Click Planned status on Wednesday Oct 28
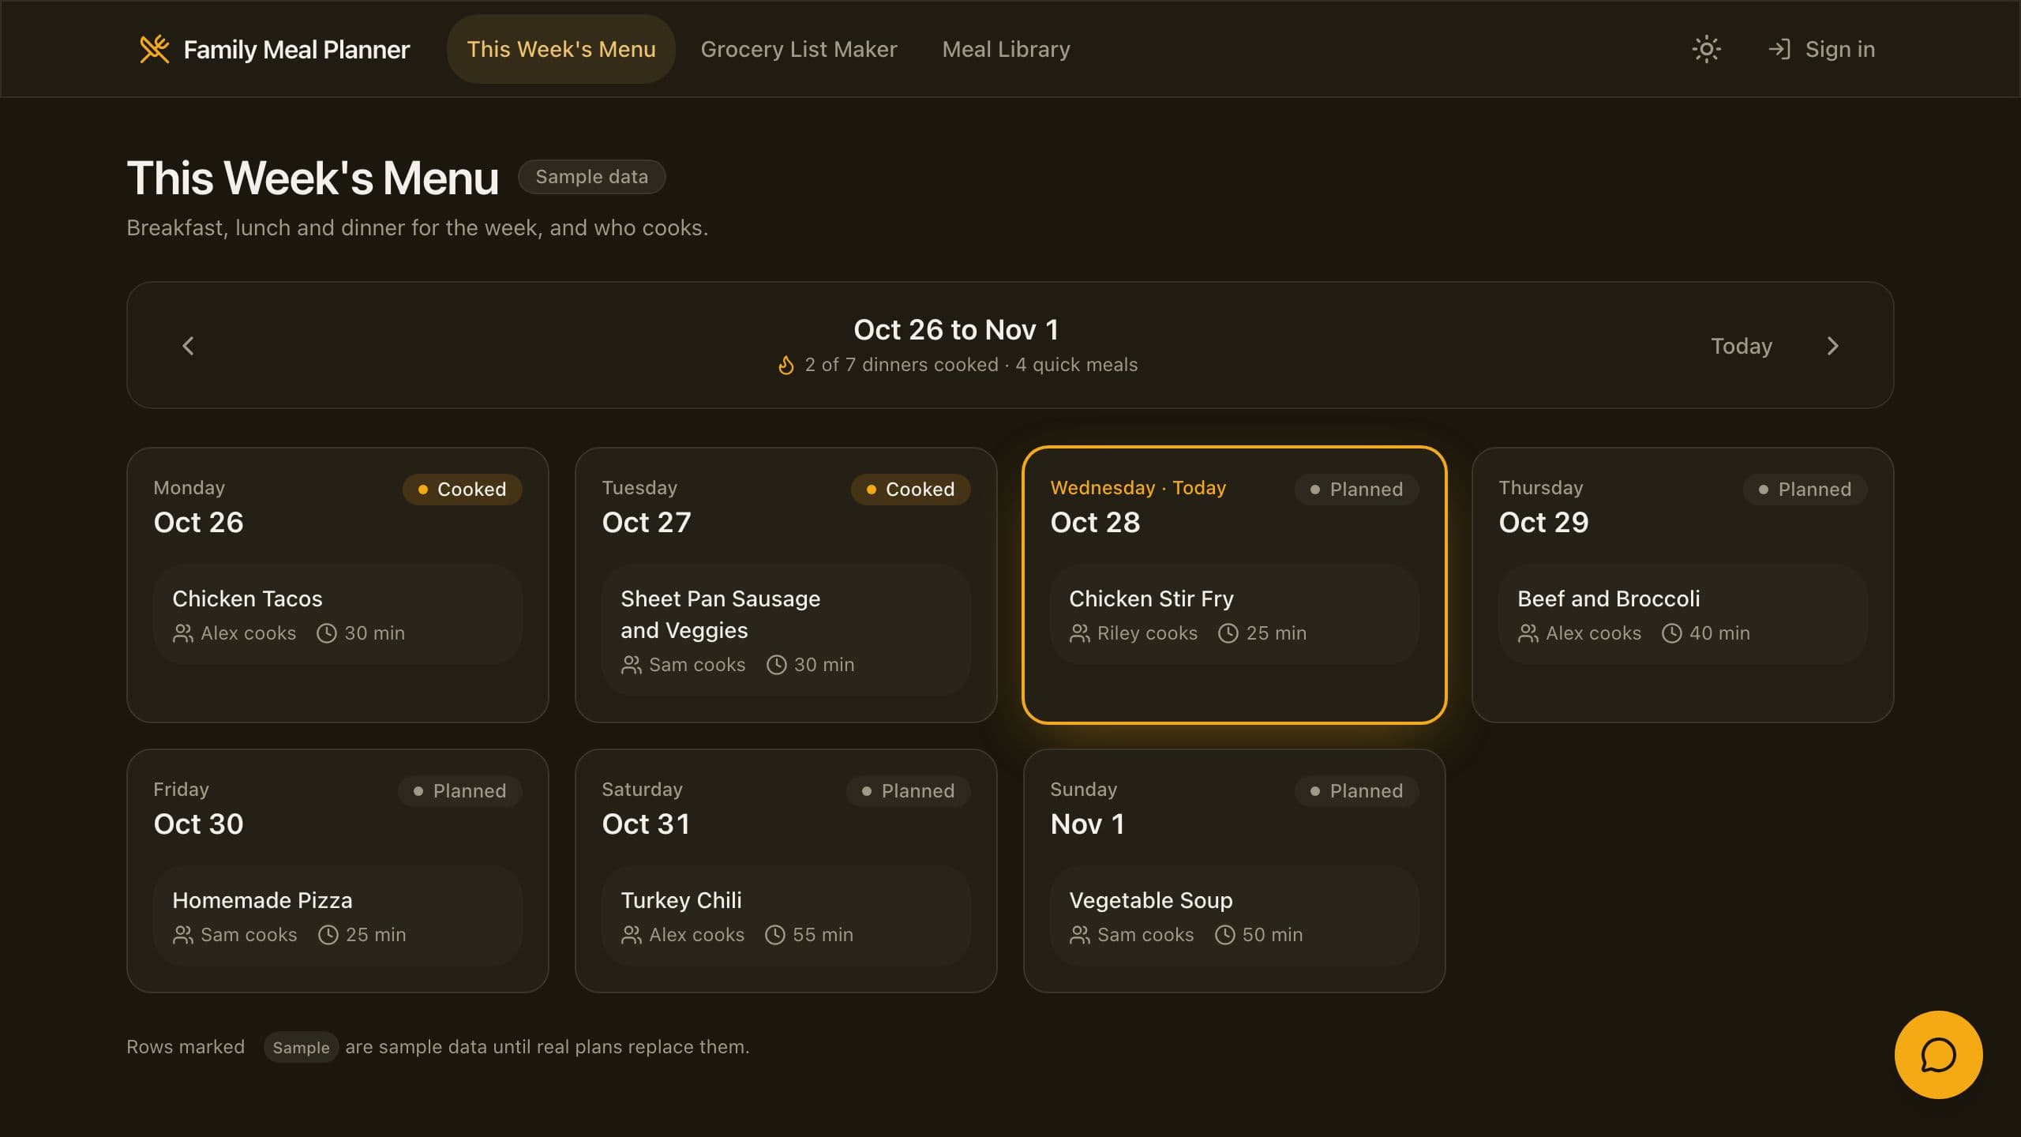 [x=1357, y=490]
